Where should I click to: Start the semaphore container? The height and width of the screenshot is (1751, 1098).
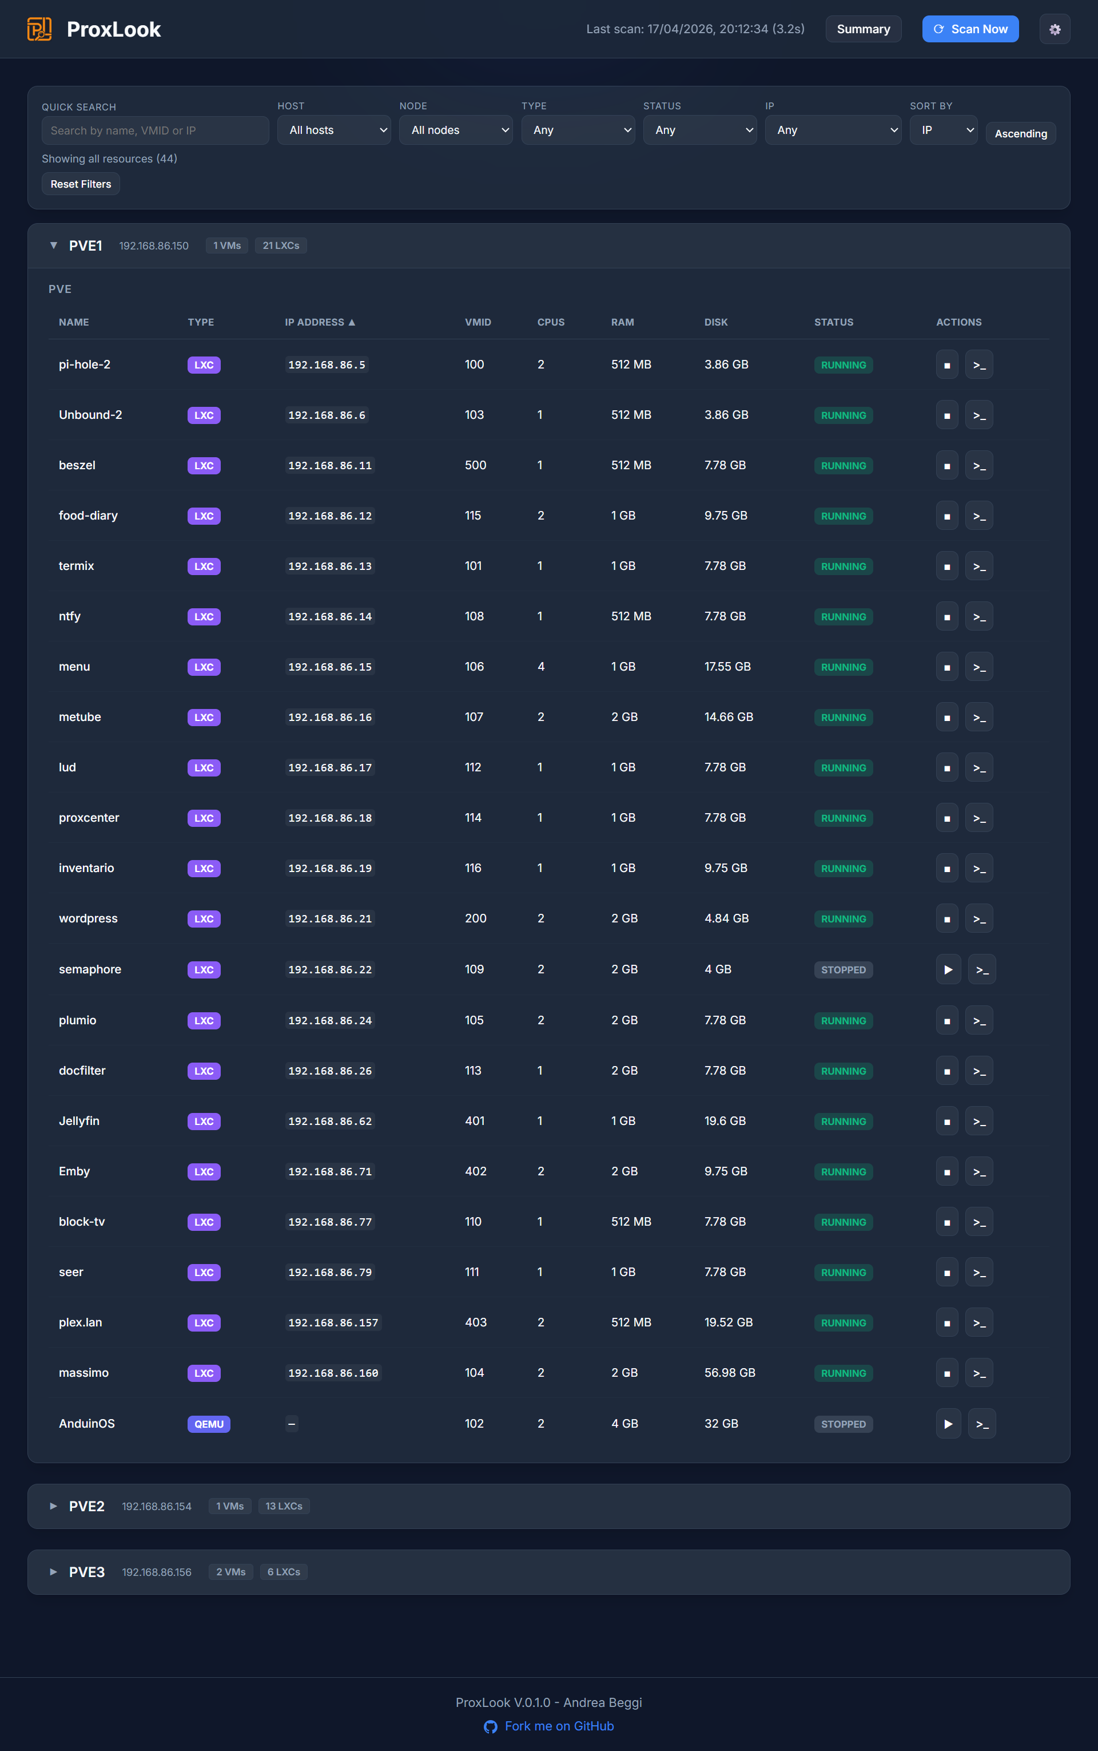948,970
